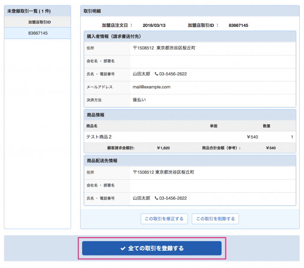Image resolution: width=304 pixels, height=268 pixels.
Task: Click the 全ての取引を登録する button label
Action: point(156,249)
